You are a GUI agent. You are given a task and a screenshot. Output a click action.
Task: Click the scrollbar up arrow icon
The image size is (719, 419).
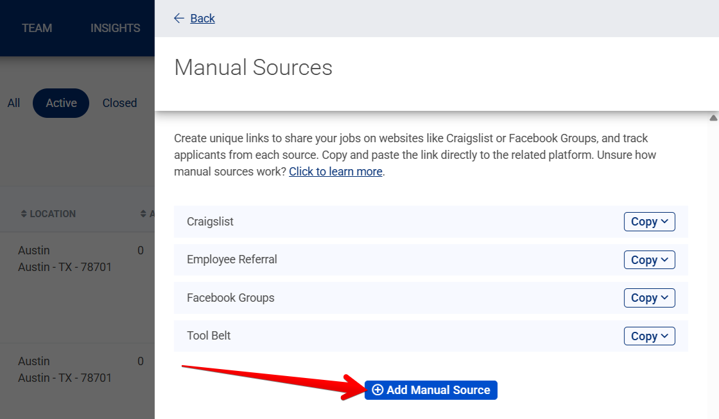click(713, 117)
